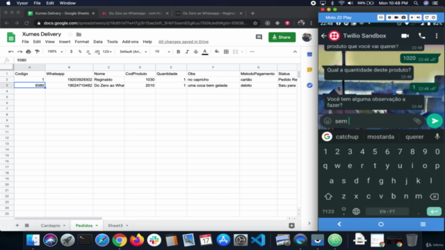Collapse the Sheets header with up chevron

pyautogui.click(x=295, y=51)
